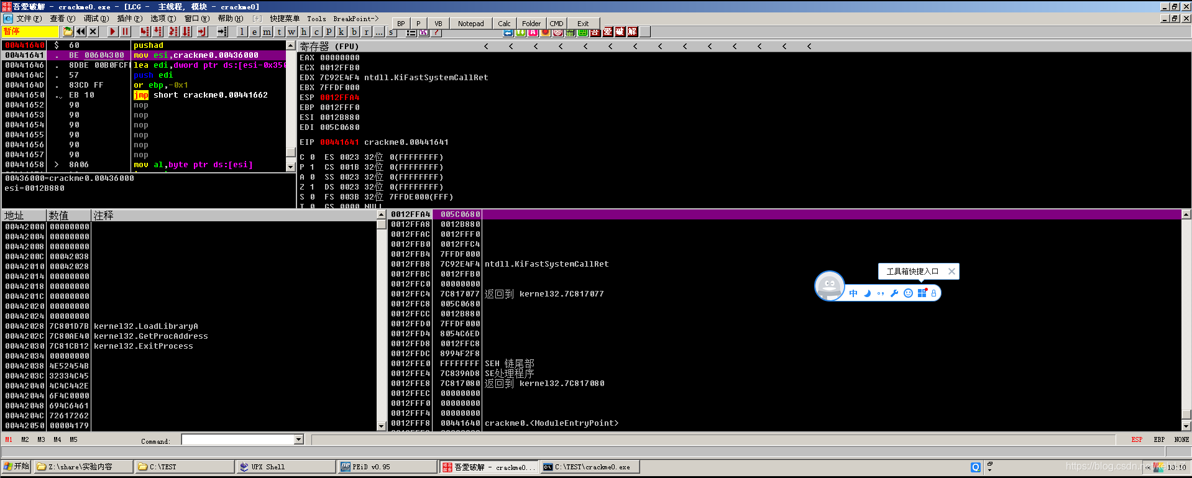The height and width of the screenshot is (478, 1192).
Task: Open Windows list with 'w' button
Action: click(x=291, y=32)
